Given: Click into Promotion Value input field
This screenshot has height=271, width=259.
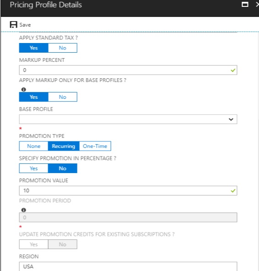Looking at the screenshot, I should [128, 190].
